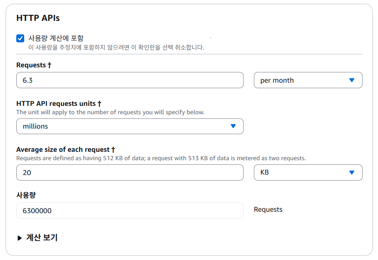Viewport: 378px width, 260px height.
Task: Click the blue arrow on millions selector
Action: pos(233,126)
